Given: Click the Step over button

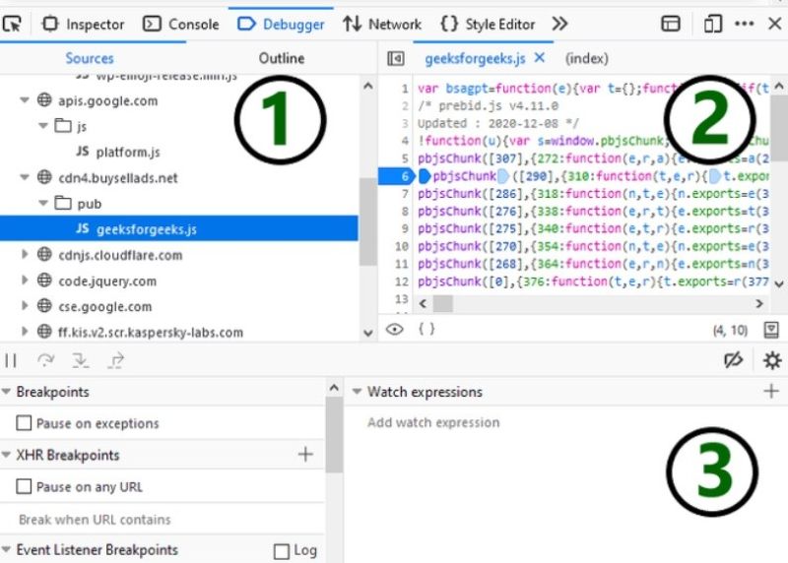Looking at the screenshot, I should (x=45, y=360).
